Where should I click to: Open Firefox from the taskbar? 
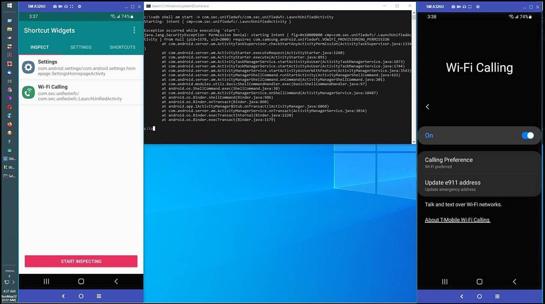(9, 124)
